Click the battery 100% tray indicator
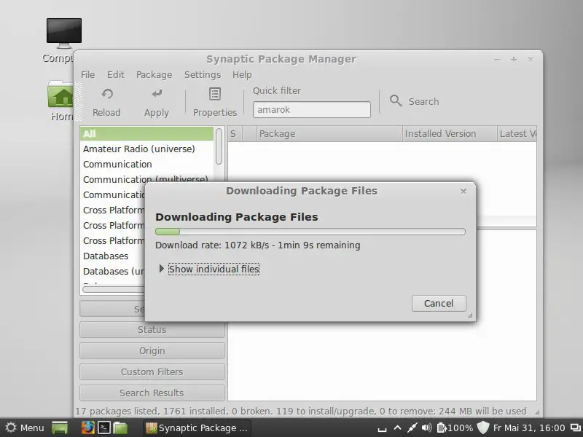Viewport: 583px width, 437px height. 455,428
